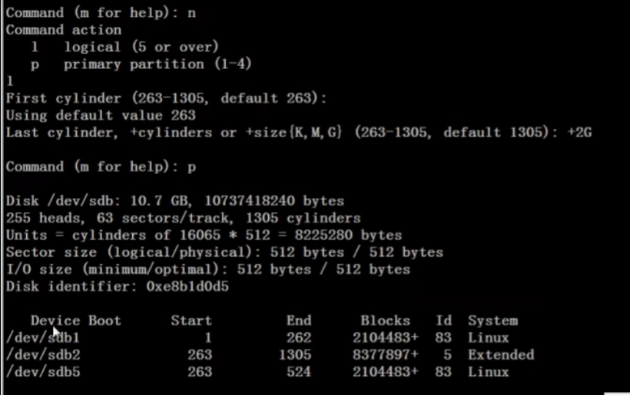The width and height of the screenshot is (630, 395).
Task: Click the 'logical (5 or over)' option line
Action: (x=125, y=47)
